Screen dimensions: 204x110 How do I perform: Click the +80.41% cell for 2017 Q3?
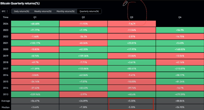pyautogui.click(x=132, y=69)
